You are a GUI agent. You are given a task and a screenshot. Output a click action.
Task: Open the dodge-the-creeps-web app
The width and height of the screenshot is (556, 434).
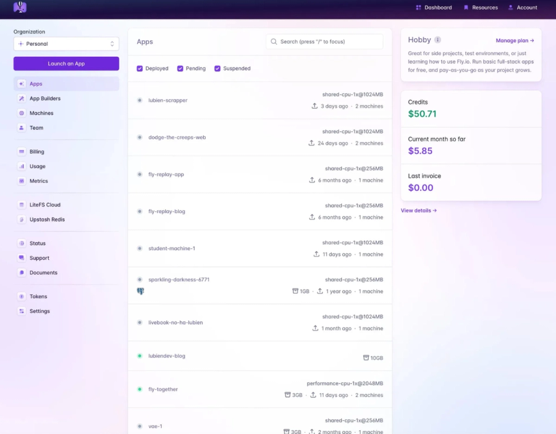pos(260,138)
